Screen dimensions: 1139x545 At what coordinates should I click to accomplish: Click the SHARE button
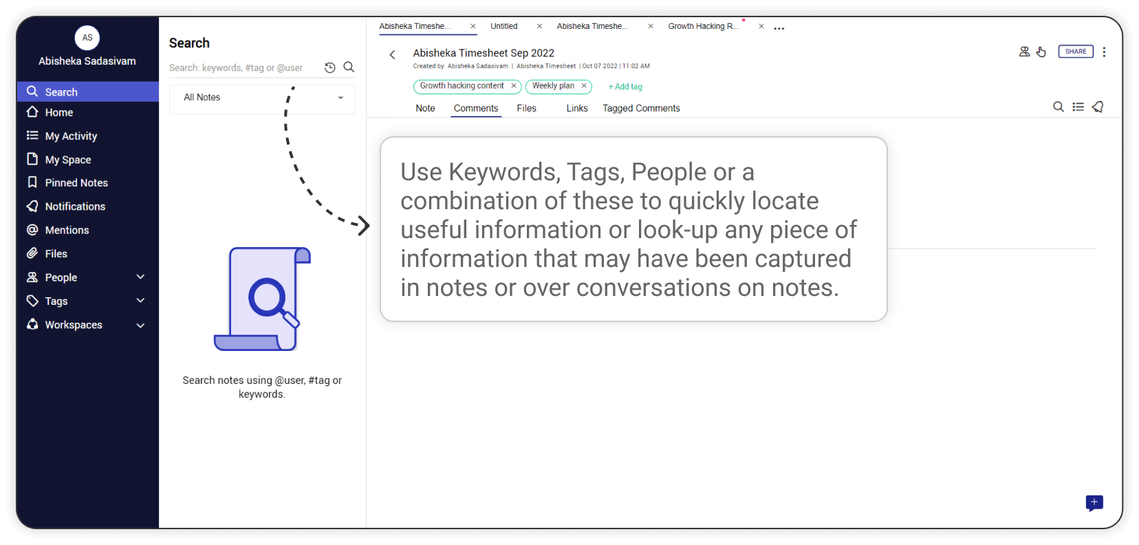(1076, 52)
